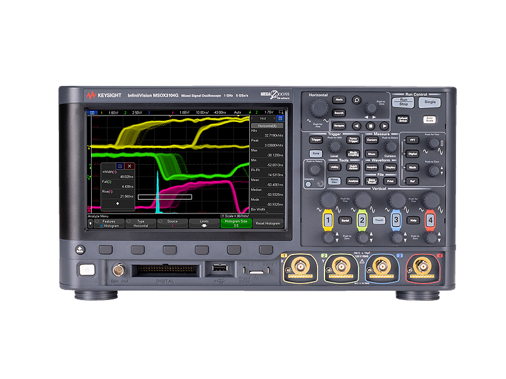506x379 pixels.
Task: Close the measurements popup on screen
Action: tap(129, 166)
